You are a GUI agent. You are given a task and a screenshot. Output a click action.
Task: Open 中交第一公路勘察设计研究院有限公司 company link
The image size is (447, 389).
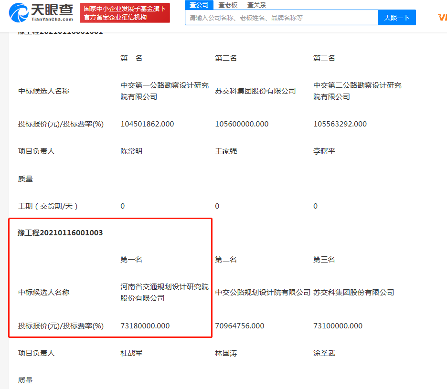point(164,91)
